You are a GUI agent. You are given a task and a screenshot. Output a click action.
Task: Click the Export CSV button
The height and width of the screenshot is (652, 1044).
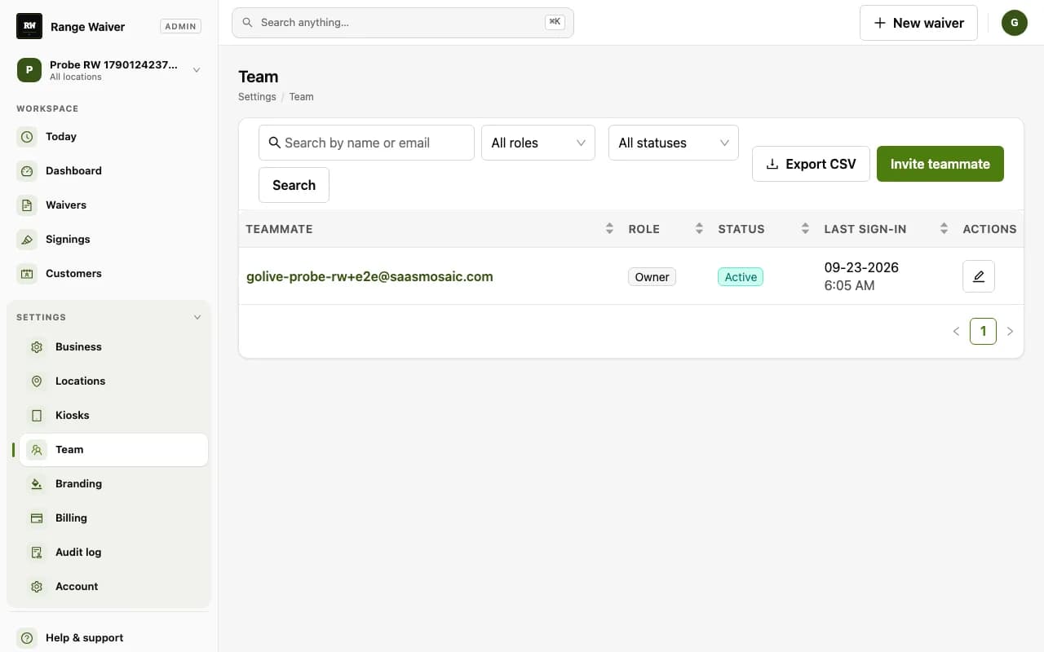[x=812, y=164]
